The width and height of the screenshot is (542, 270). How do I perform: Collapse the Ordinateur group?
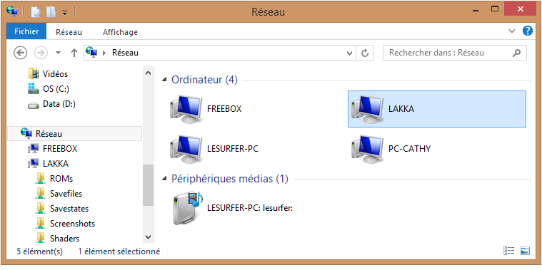coord(164,80)
